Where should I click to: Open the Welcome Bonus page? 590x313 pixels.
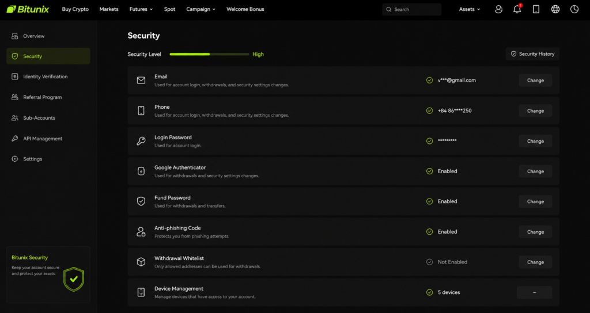245,9
